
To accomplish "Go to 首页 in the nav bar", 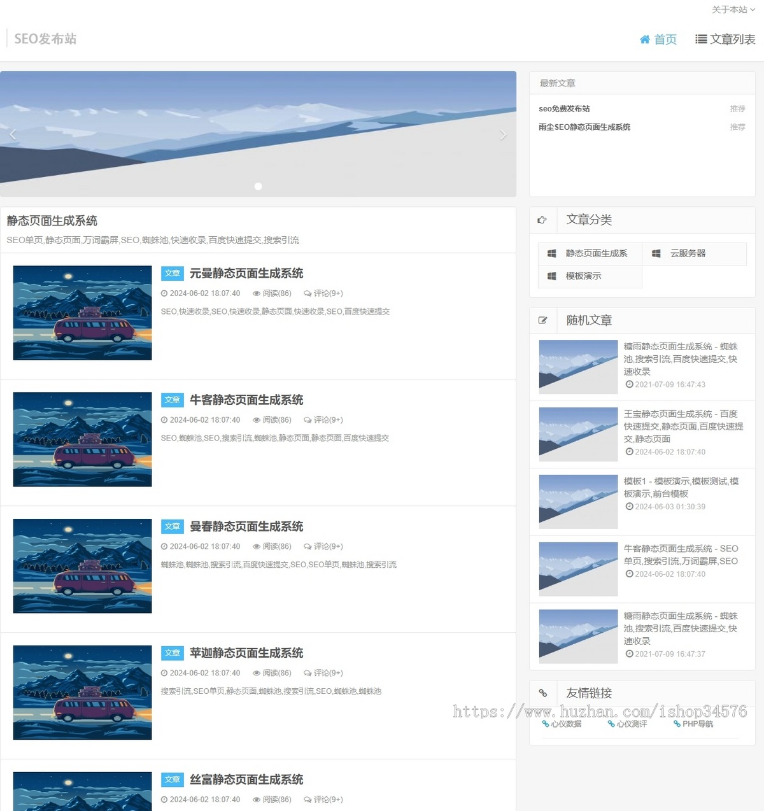I will tap(658, 39).
